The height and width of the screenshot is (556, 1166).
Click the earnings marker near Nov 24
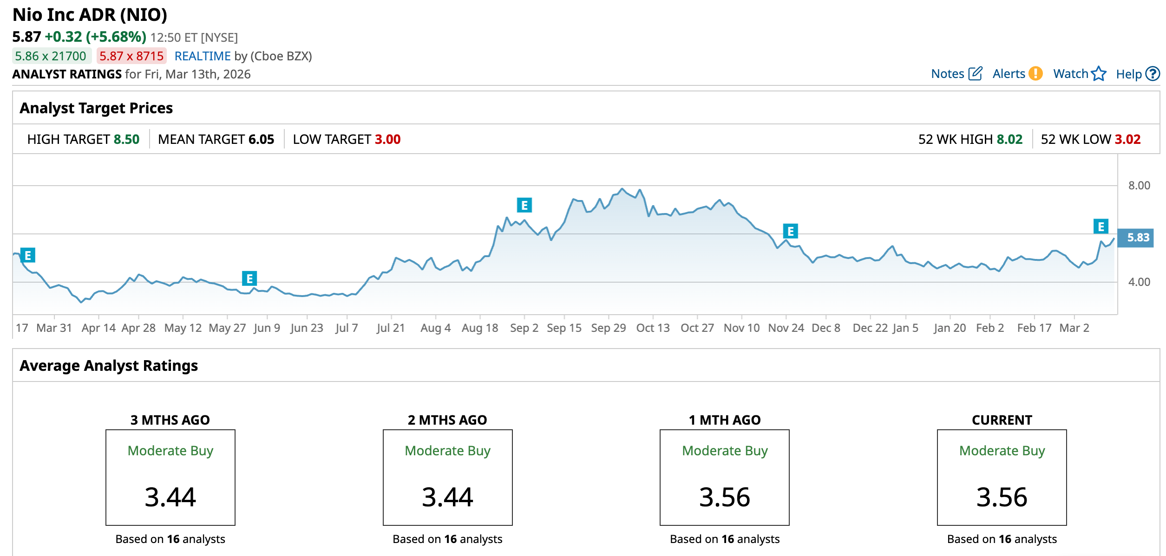[790, 231]
